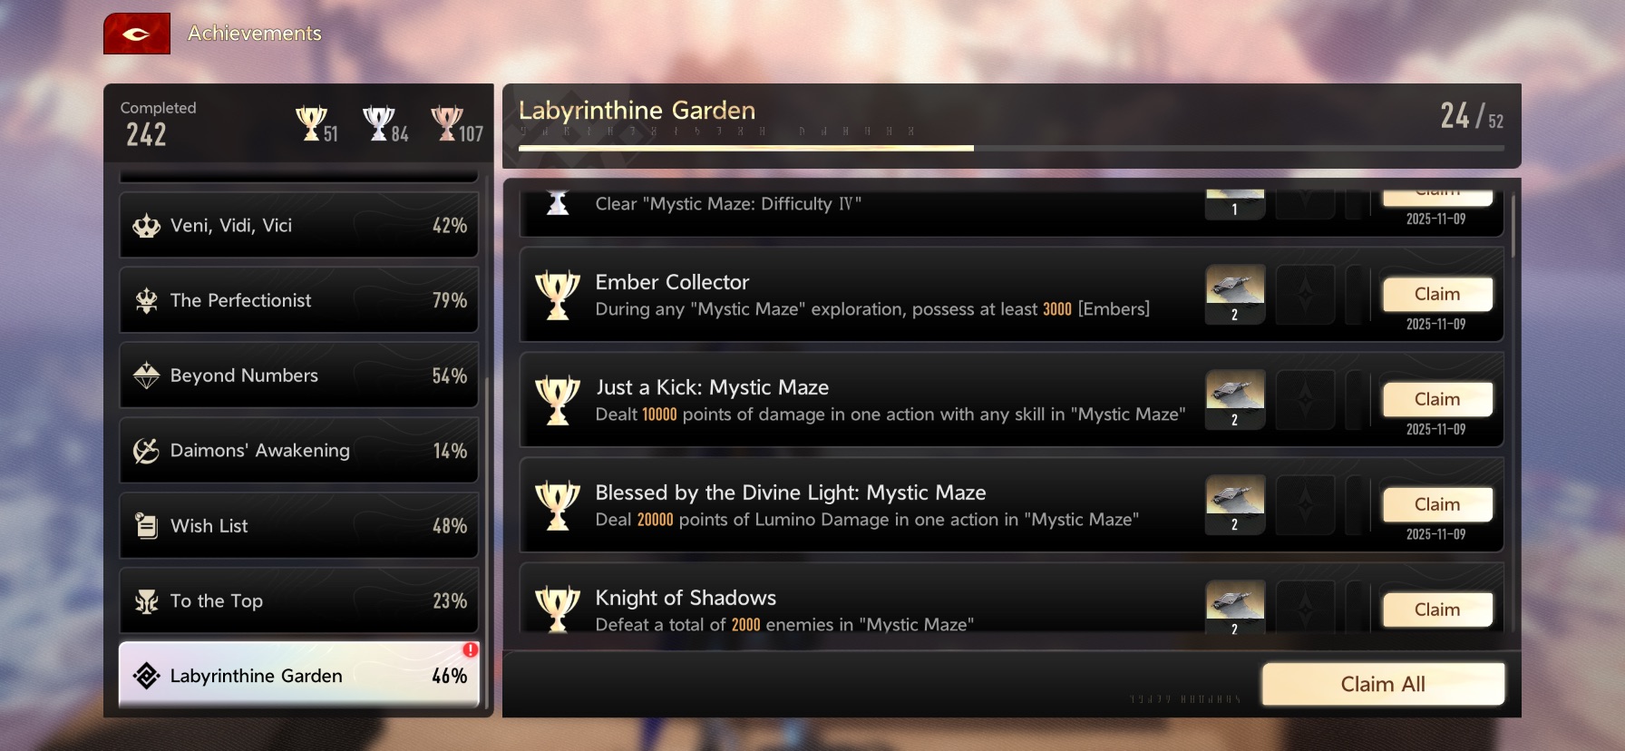The width and height of the screenshot is (1625, 751).
Task: Claim the Ember Collector reward
Action: (x=1437, y=294)
